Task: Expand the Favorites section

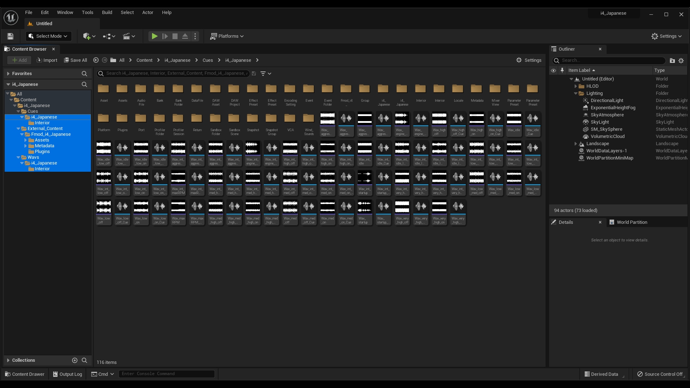Action: pos(8,74)
